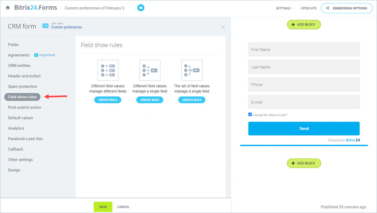Open Facebook Lead Ads settings

(x=25, y=139)
